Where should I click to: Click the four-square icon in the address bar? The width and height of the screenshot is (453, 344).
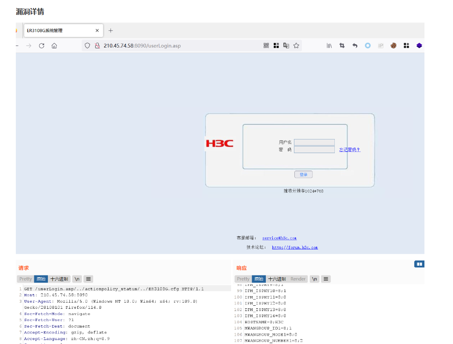point(276,45)
